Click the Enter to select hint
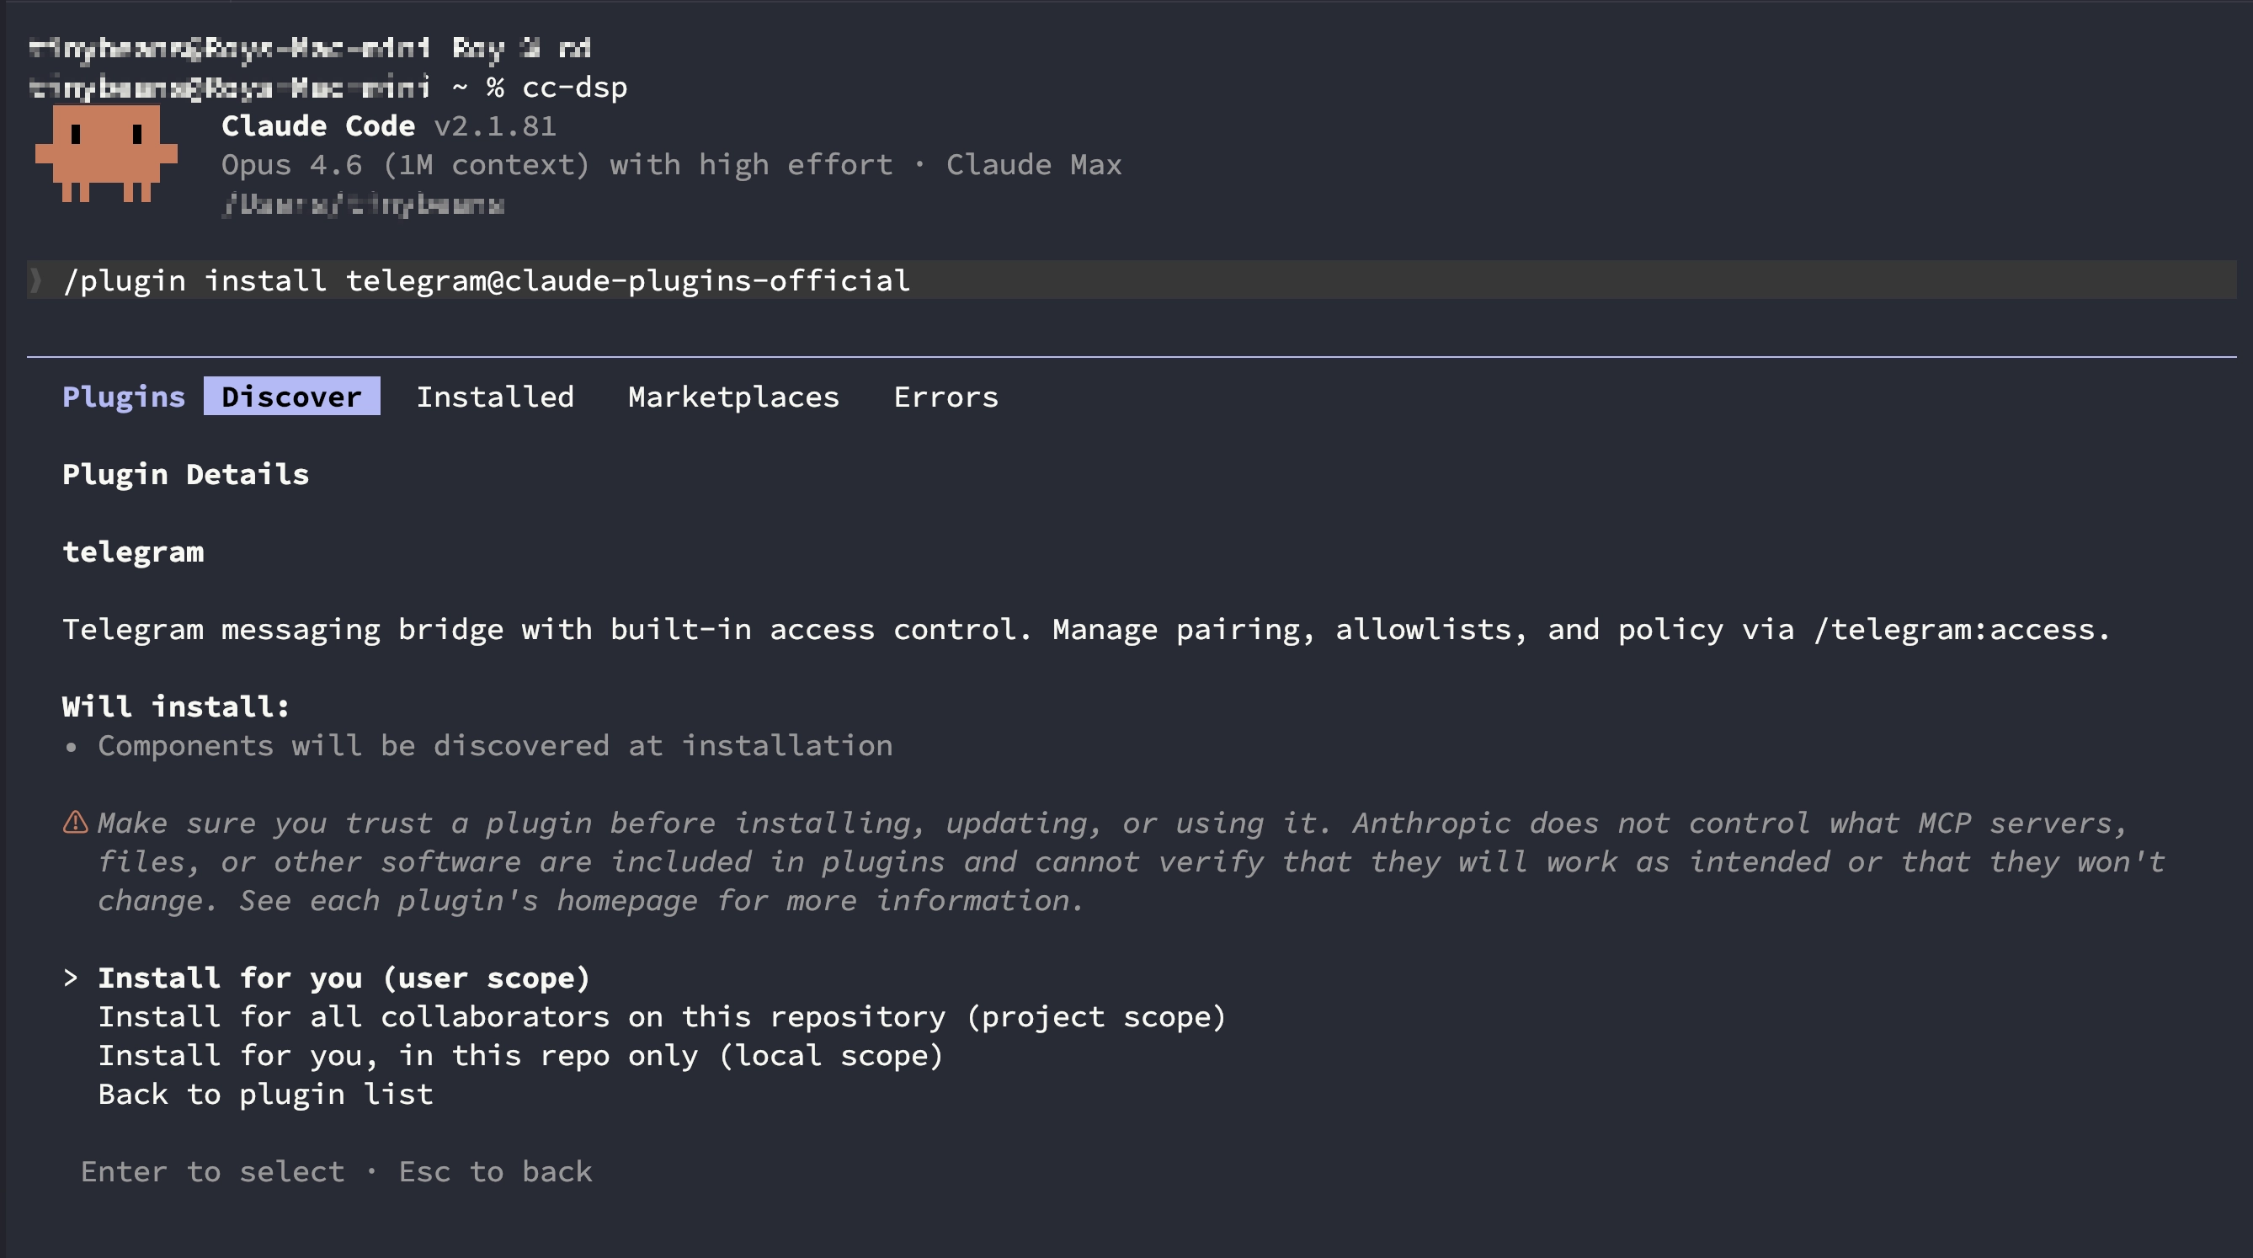Viewport: 2253px width, 1258px height. pos(212,1171)
